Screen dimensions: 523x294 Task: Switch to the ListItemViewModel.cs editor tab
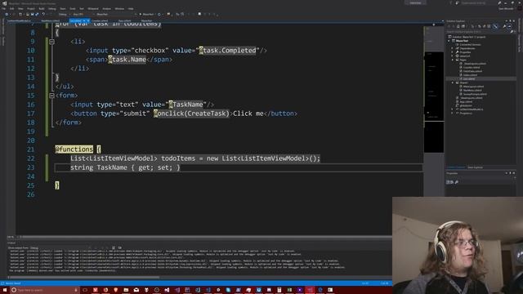(19, 20)
